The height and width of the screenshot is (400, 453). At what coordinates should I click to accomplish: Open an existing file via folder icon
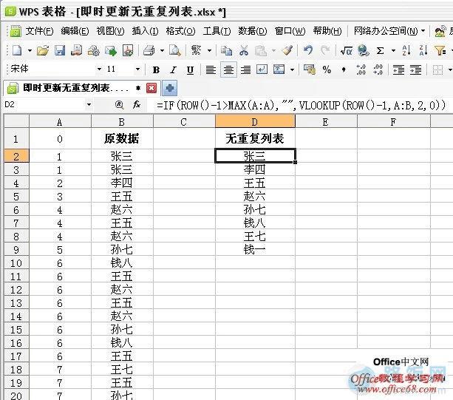coord(43,51)
